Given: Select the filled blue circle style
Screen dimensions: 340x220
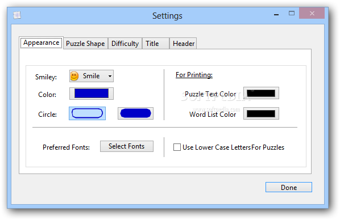Looking at the screenshot, I should [135, 113].
